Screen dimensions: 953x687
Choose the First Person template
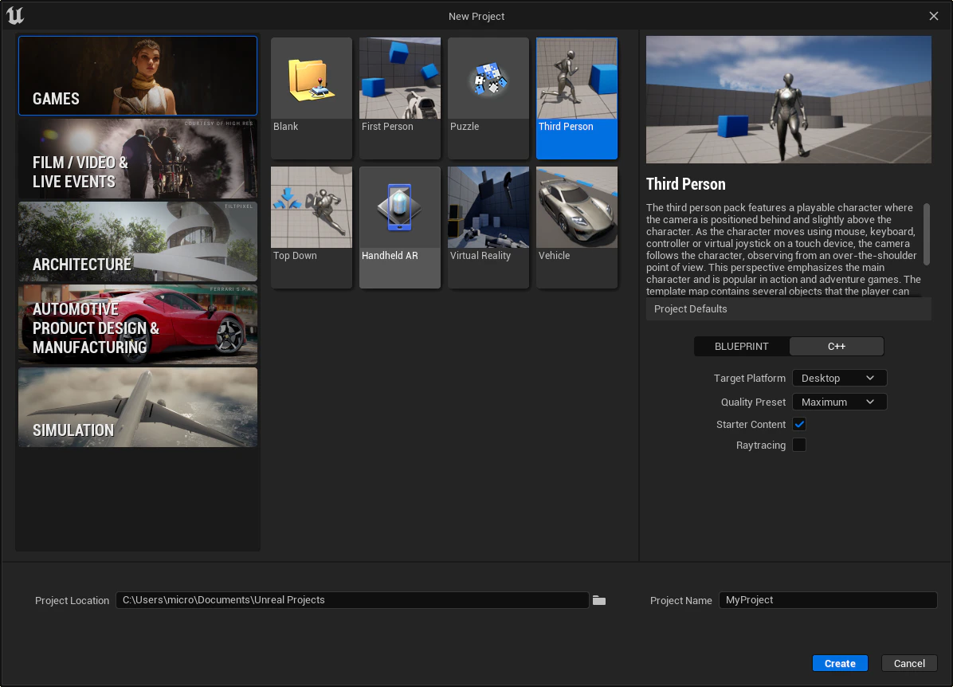[x=400, y=80]
